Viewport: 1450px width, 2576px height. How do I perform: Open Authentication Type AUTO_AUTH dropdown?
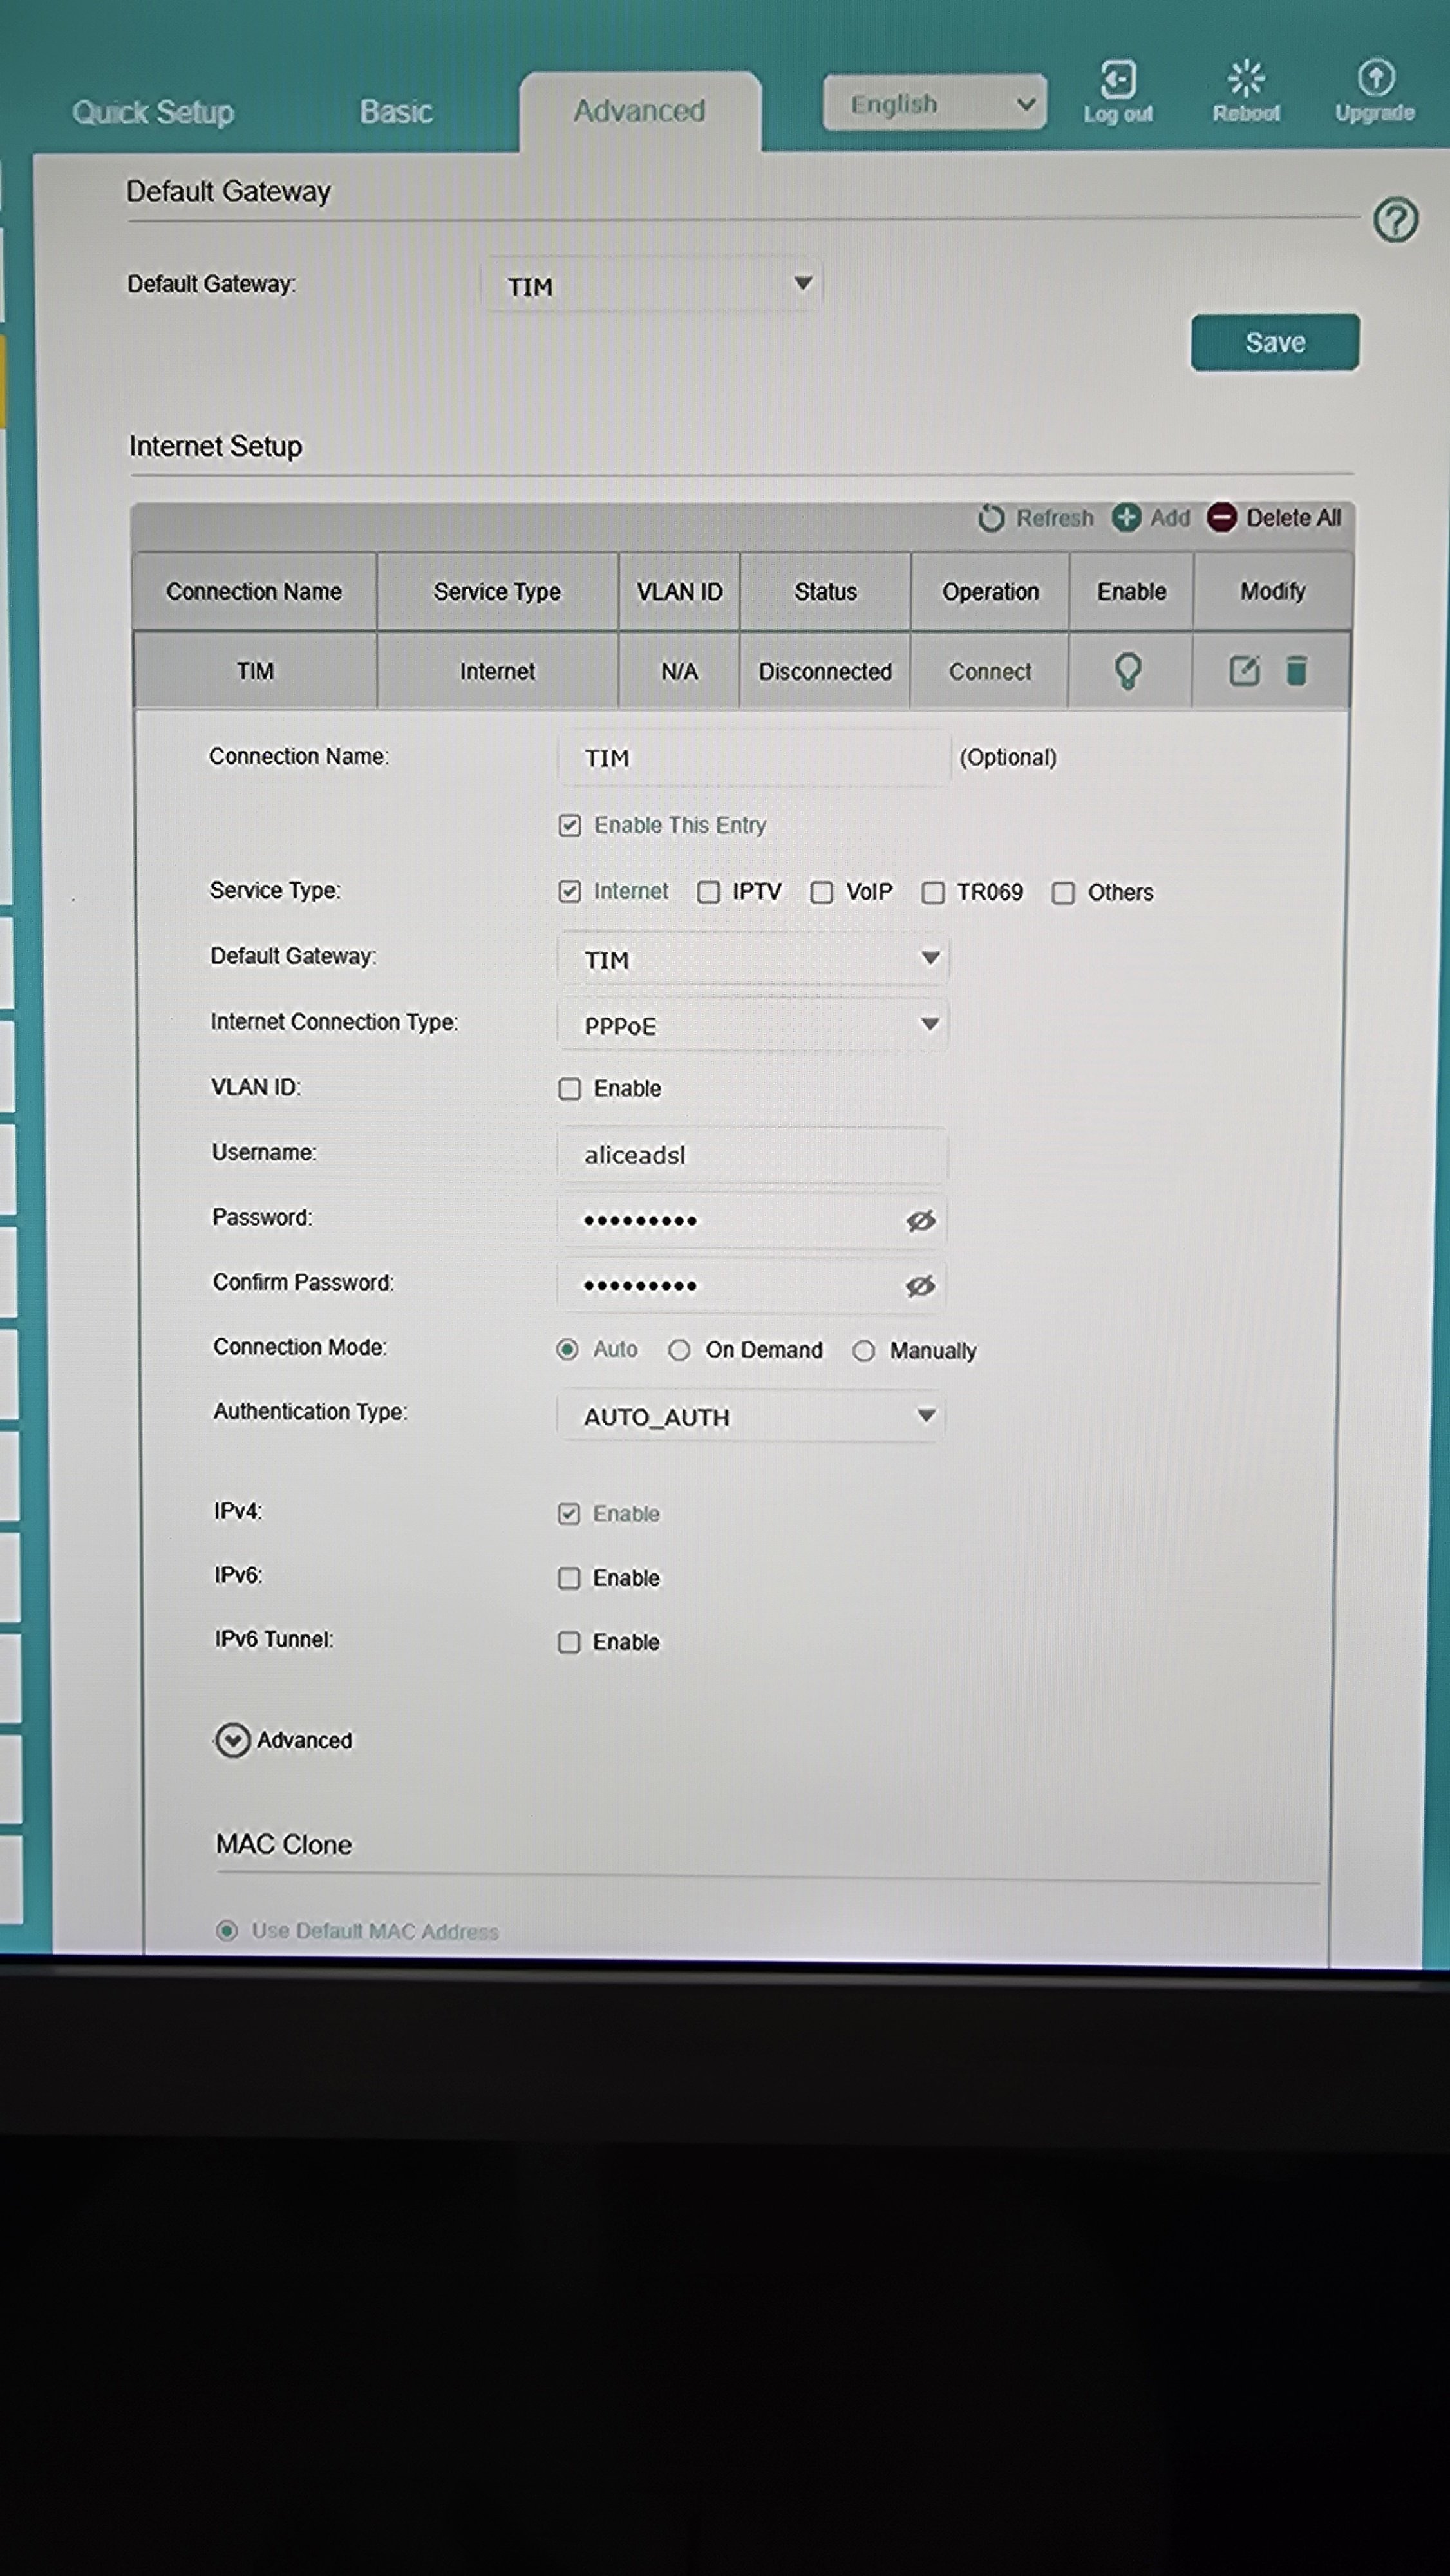coord(751,1416)
